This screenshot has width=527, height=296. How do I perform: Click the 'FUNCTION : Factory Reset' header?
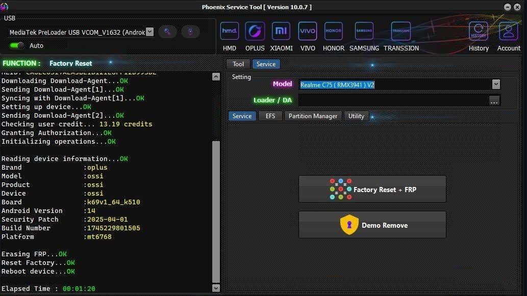(x=47, y=63)
